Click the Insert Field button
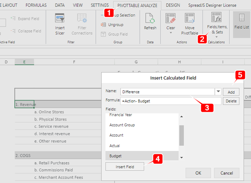This screenshot has width=251, height=183. pos(125,167)
